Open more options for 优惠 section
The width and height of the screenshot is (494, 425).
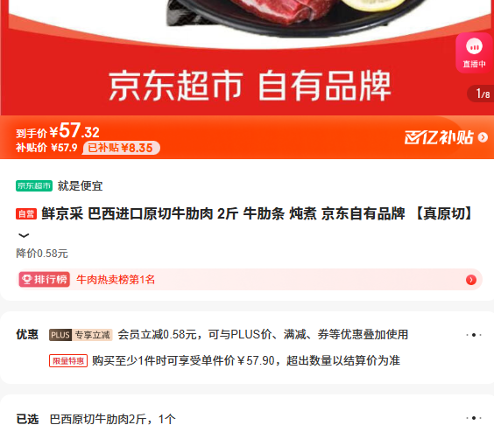point(474,335)
